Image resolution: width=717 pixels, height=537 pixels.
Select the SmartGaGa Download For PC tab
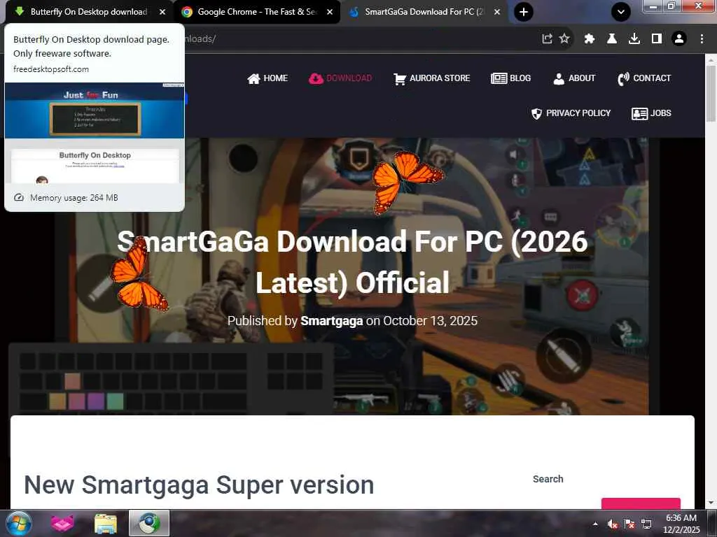(x=424, y=12)
